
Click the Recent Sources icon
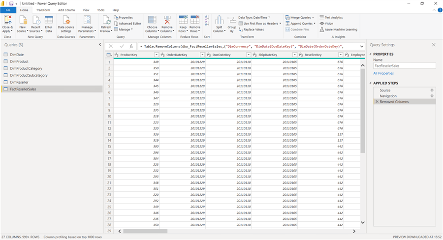pos(36,21)
